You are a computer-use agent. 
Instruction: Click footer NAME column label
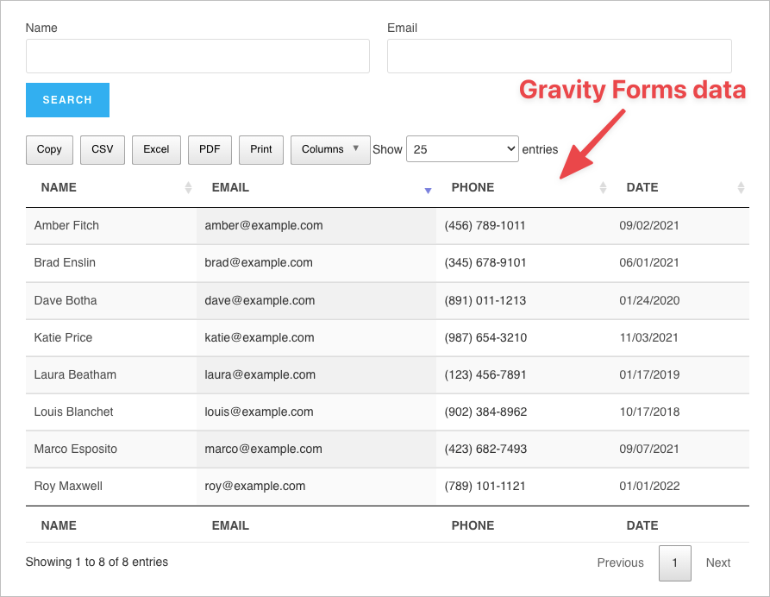(59, 525)
